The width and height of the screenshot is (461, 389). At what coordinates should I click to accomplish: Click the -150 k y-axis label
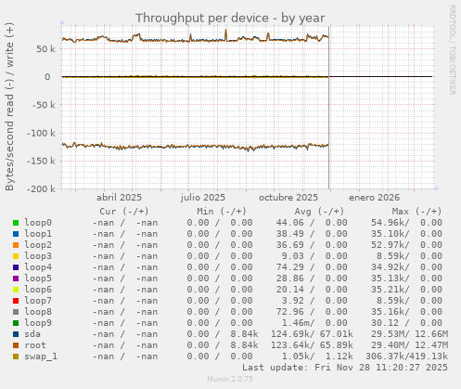tap(41, 161)
